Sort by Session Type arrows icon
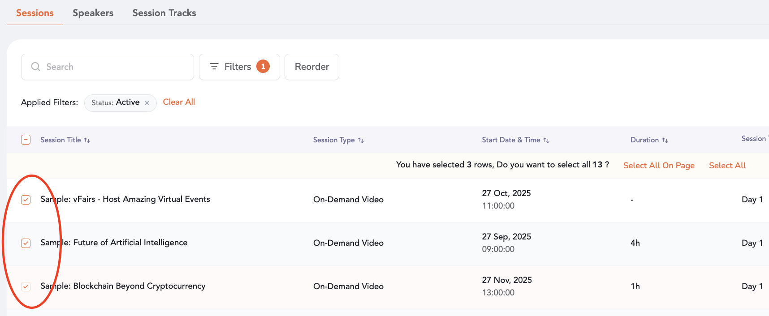Image resolution: width=769 pixels, height=316 pixels. (x=361, y=141)
